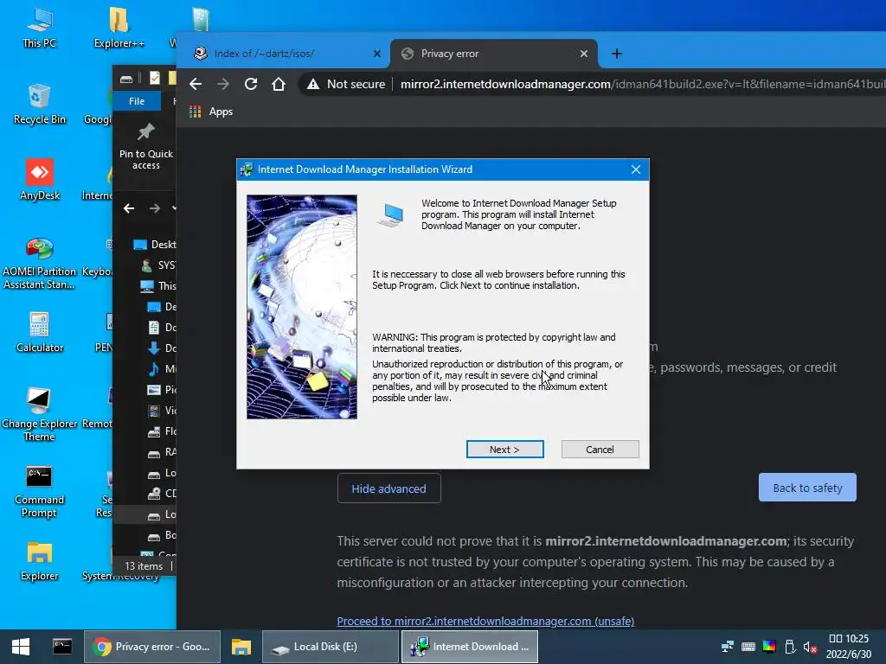Viewport: 886px width, 664px height.
Task: Open File menu in File Explorer
Action: coord(137,101)
